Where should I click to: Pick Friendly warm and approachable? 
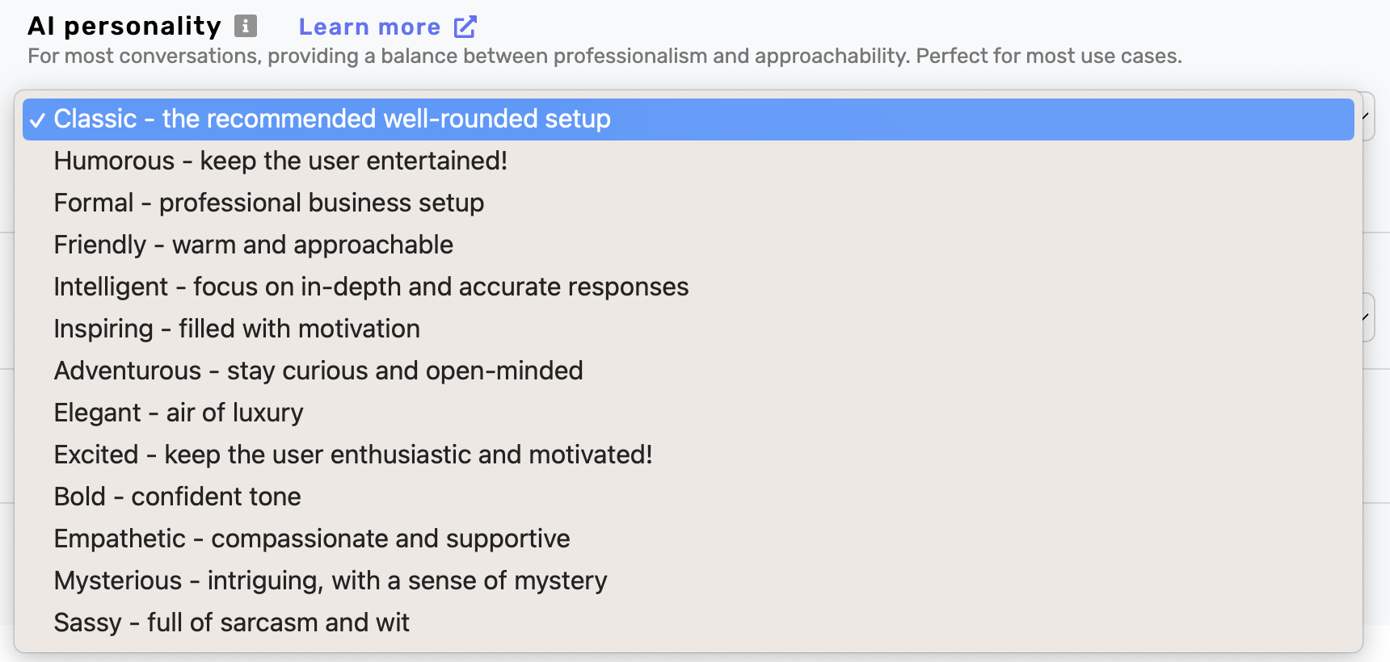(253, 245)
